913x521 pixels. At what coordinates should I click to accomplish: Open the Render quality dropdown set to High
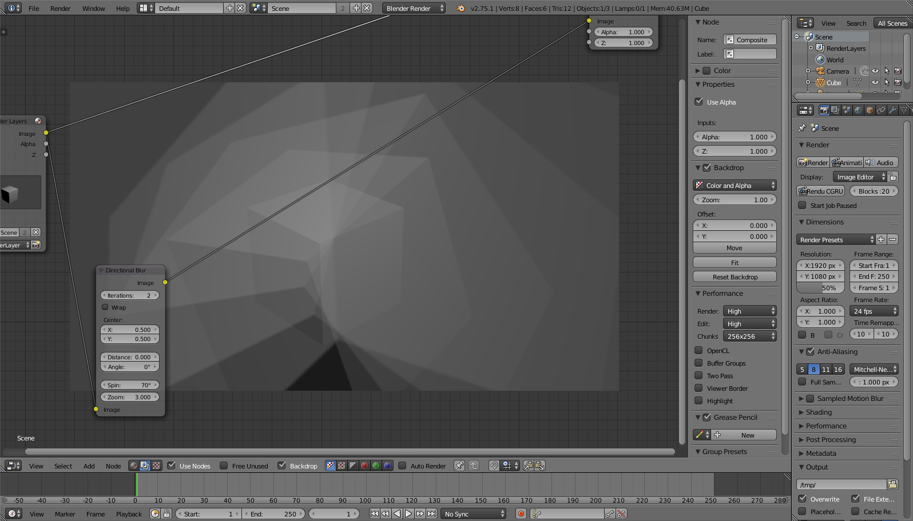click(x=749, y=311)
